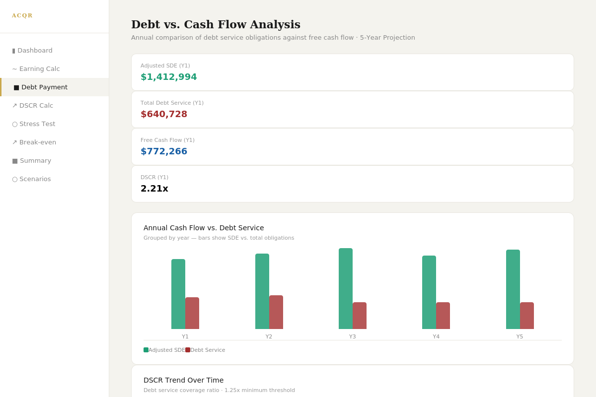This screenshot has width=596, height=397.
Task: Click the Y5 axis label
Action: 520,336
